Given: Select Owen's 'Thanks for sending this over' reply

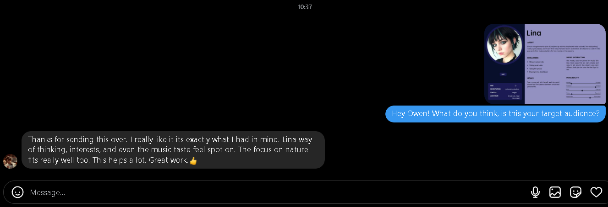Looking at the screenshot, I should click(173, 149).
